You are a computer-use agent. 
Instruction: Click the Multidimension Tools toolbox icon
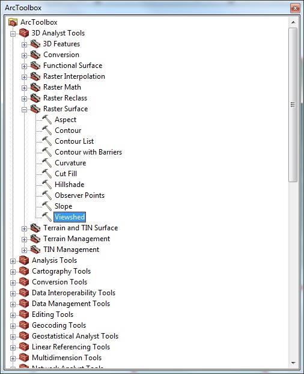click(24, 358)
